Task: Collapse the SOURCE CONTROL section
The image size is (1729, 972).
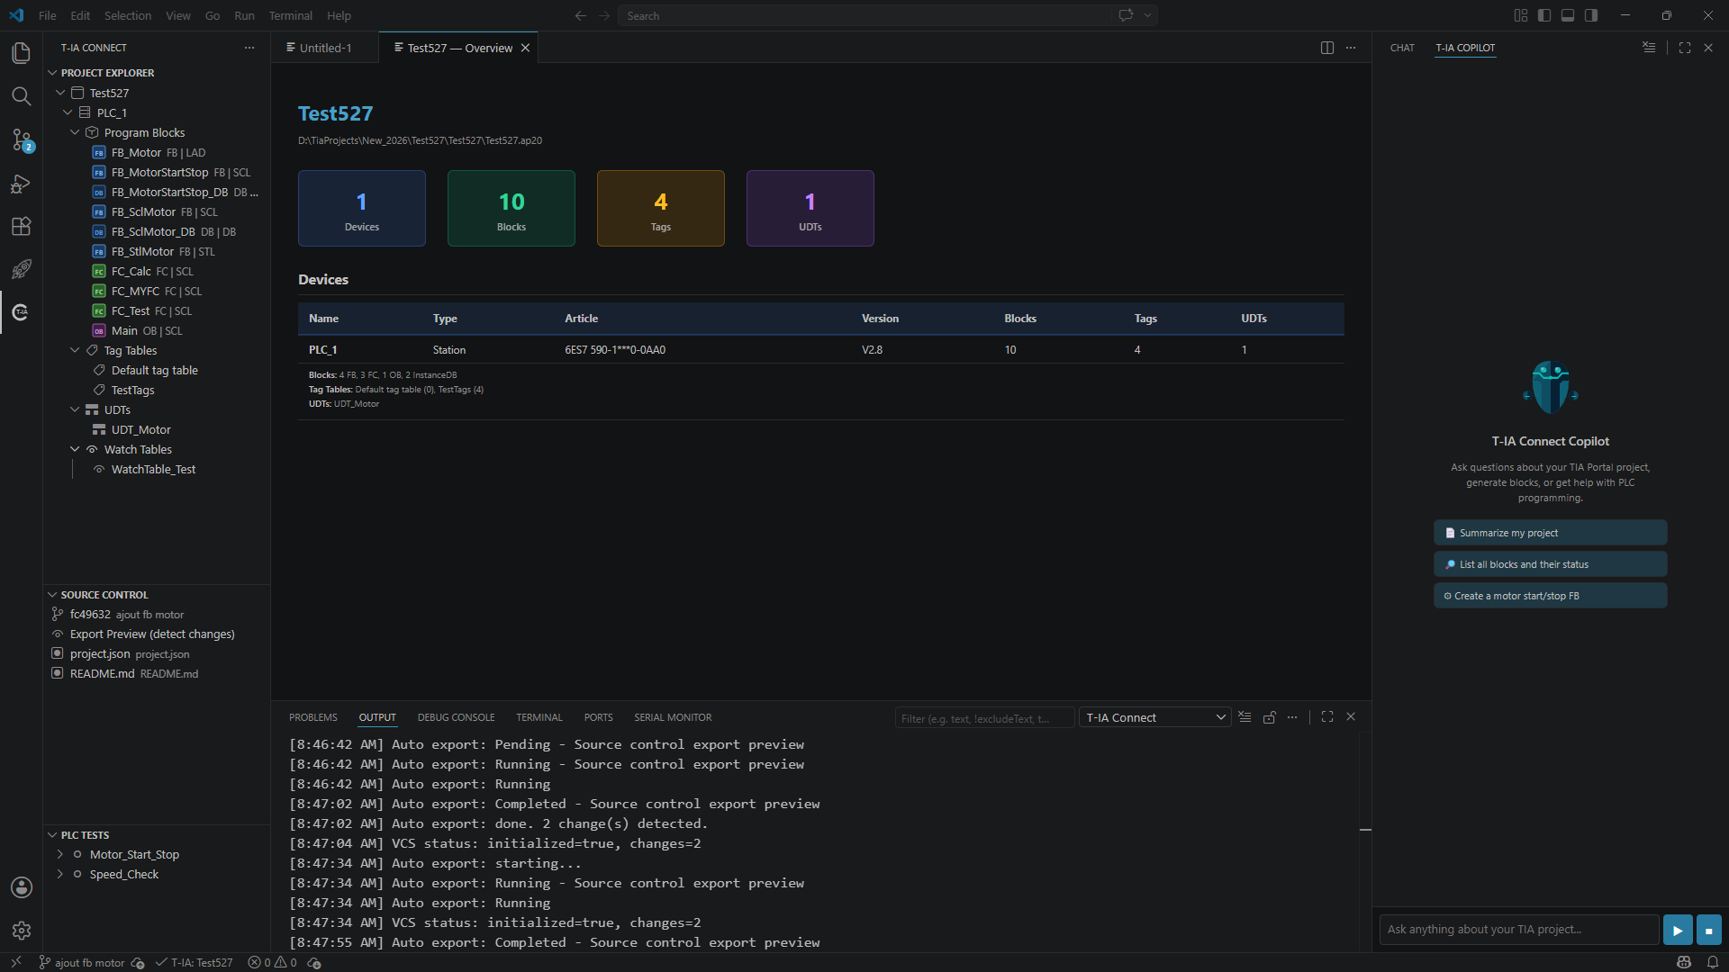Action: click(52, 595)
